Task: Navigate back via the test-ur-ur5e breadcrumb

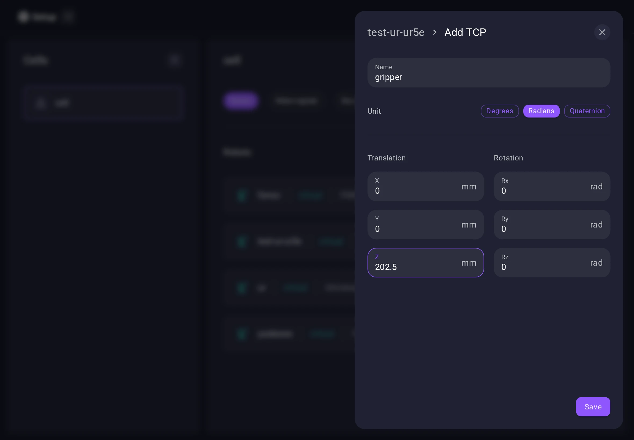Action: tap(395, 32)
